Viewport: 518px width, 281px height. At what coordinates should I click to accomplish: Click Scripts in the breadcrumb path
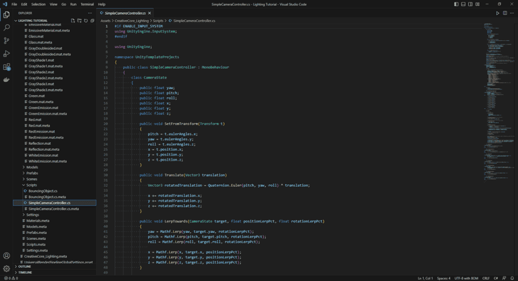158,21
